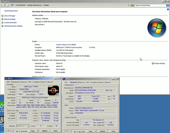170x133 pixels.
Task: Click the Forward navigation arrow in System window
Action: [7, 5]
